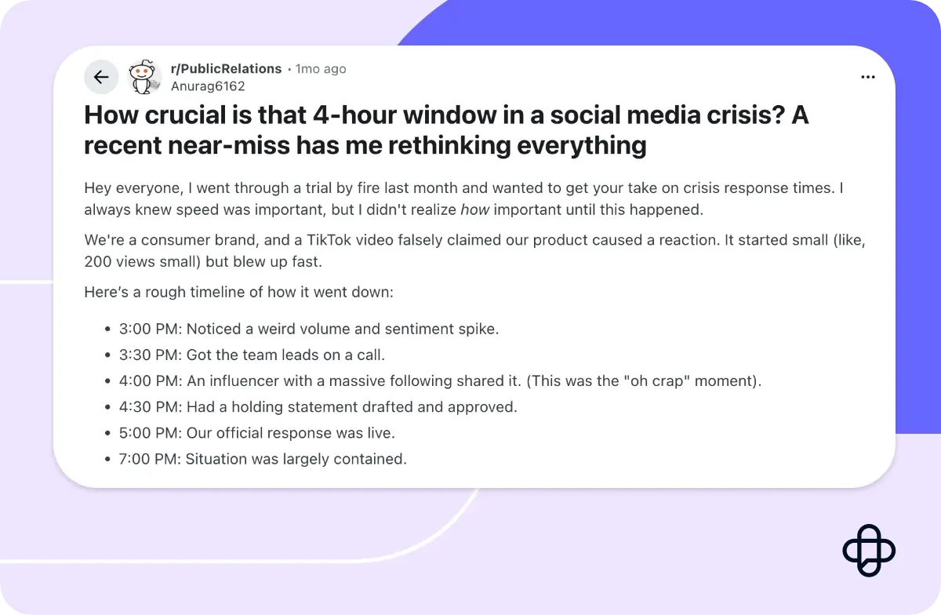The height and width of the screenshot is (615, 941).
Task: Click the hexagonal brand logo bottom right
Action: [x=869, y=550]
